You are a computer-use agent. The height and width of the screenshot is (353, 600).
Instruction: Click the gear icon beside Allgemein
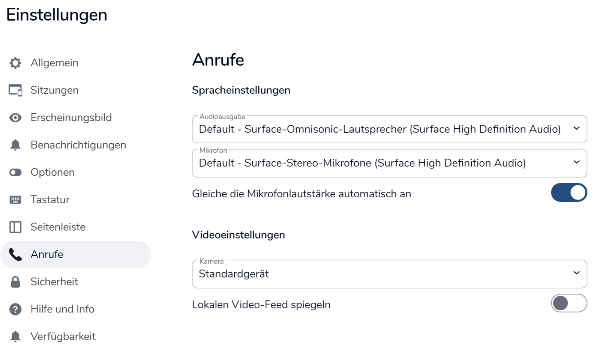tap(15, 63)
